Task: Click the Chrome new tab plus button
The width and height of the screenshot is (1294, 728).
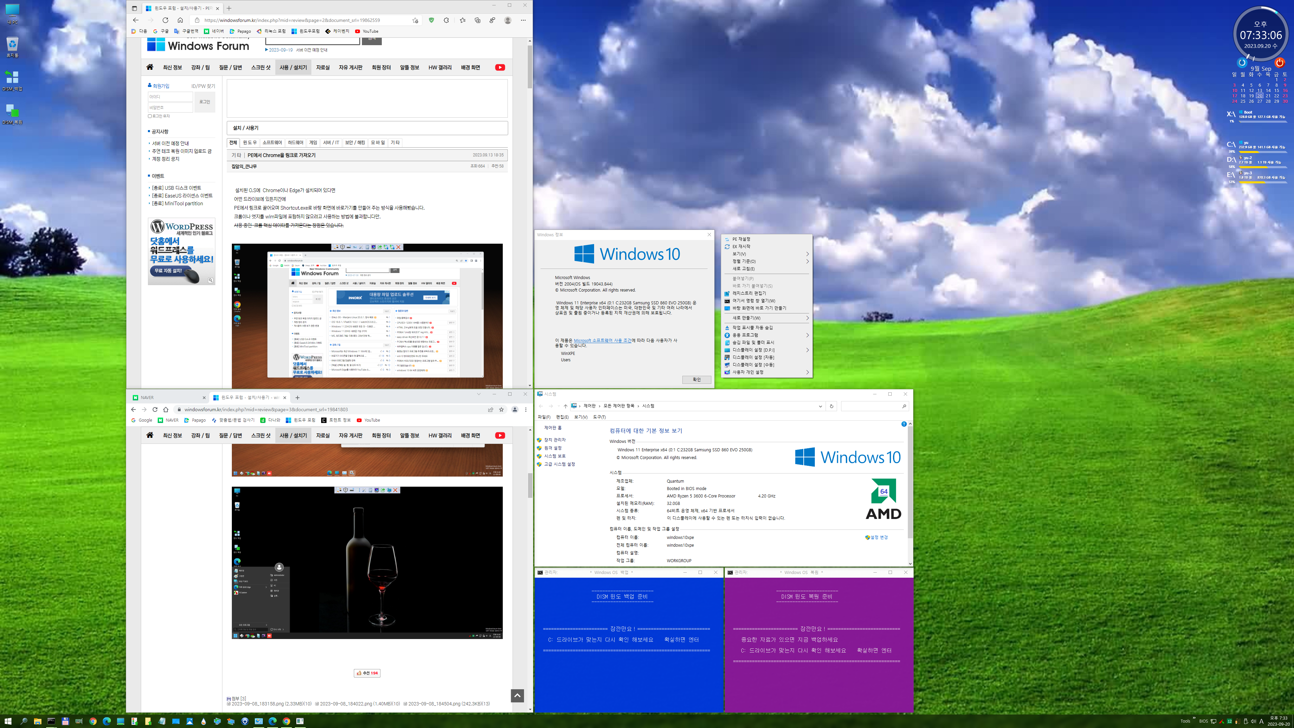Action: coord(297,397)
